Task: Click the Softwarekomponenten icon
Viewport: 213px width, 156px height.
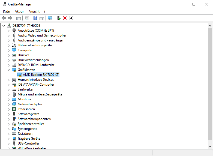Action: tap(14, 119)
